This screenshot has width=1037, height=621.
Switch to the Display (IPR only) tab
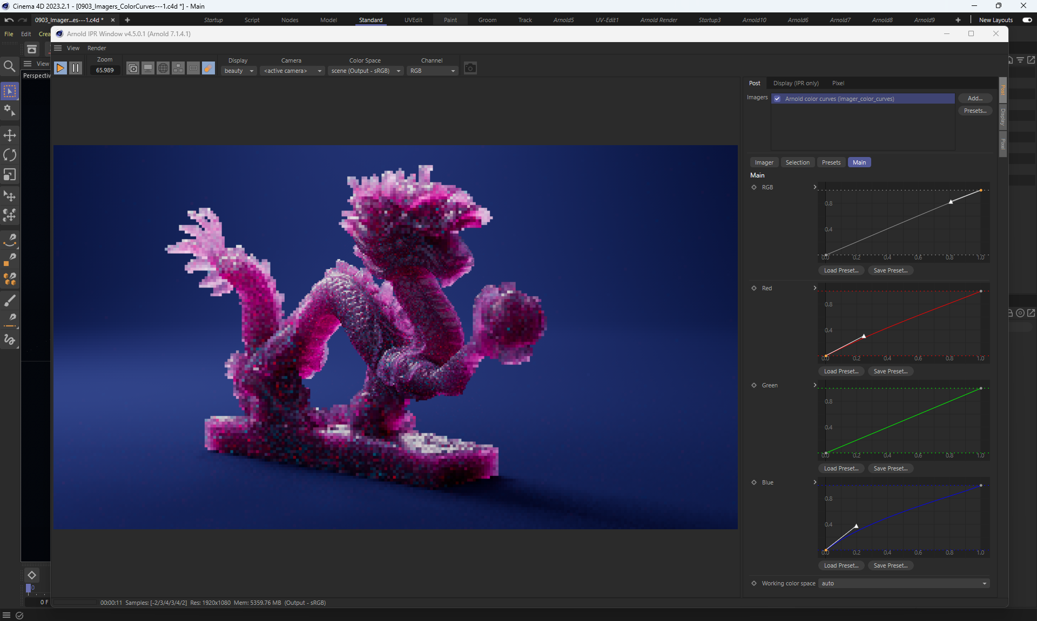click(x=796, y=83)
